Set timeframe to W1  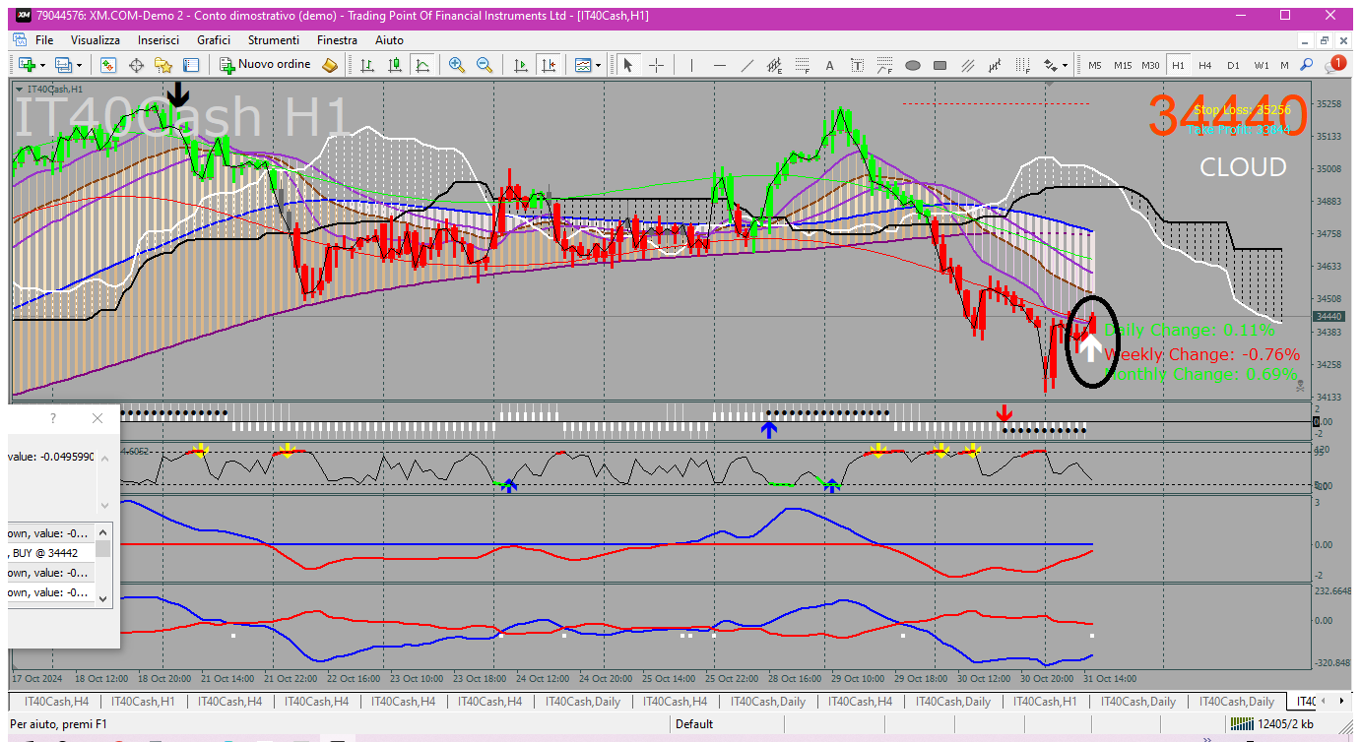[1262, 65]
